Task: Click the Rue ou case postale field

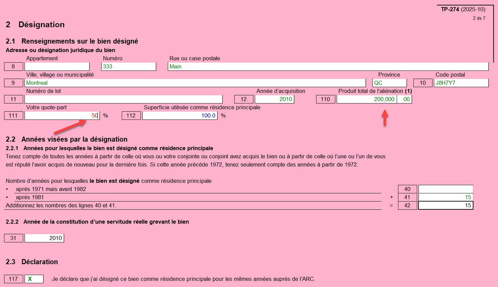Action: pyautogui.click(x=328, y=66)
